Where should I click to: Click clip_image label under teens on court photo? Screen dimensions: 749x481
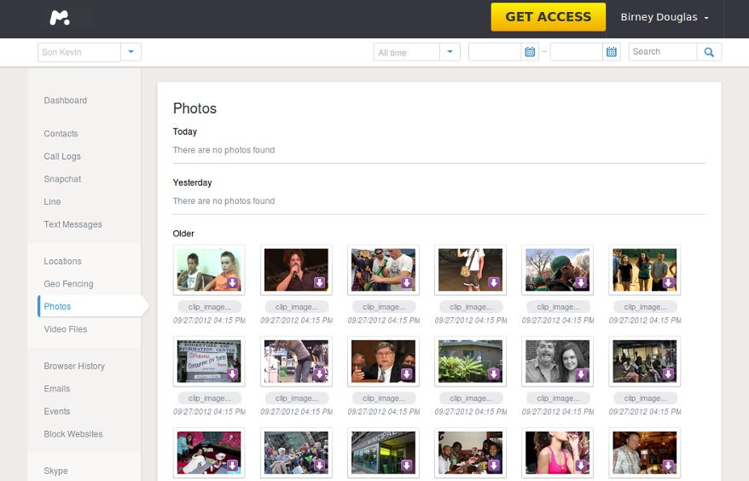tap(645, 307)
